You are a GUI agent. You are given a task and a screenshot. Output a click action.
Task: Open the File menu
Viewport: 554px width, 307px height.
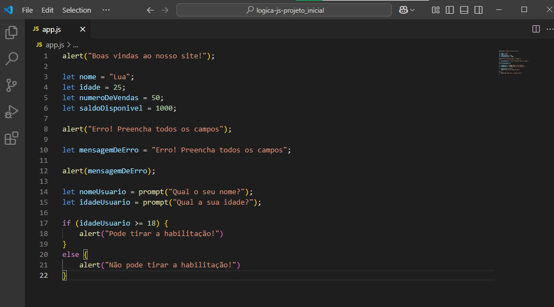point(27,10)
